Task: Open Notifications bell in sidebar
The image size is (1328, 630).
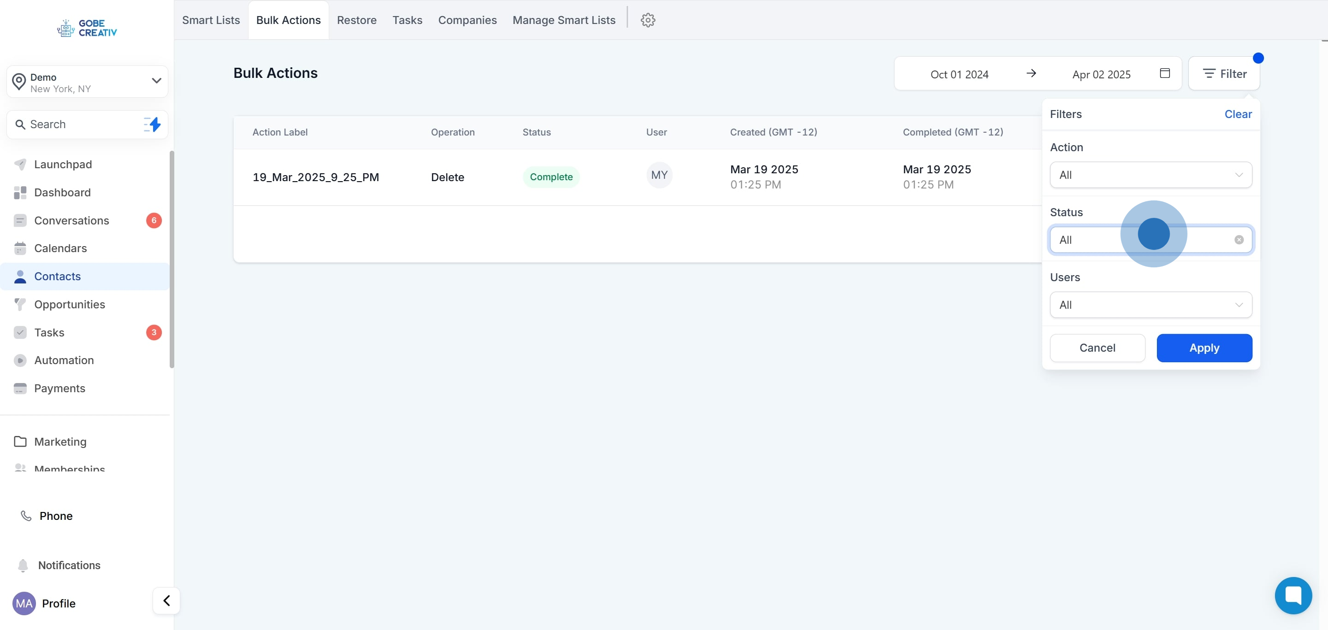Action: click(69, 565)
